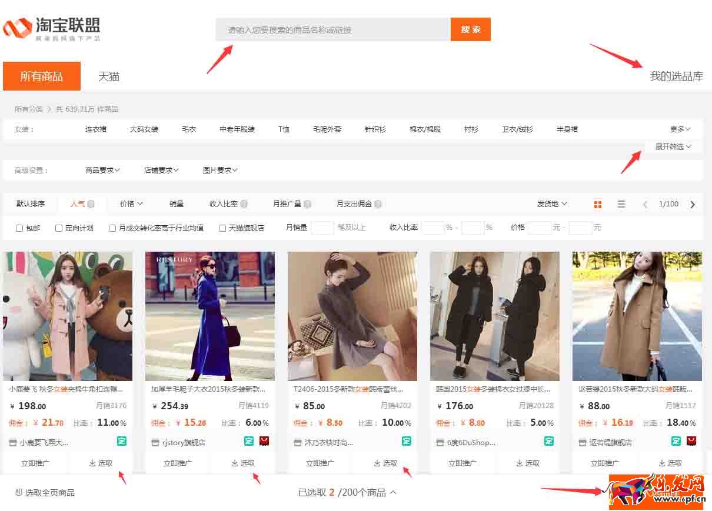Click the 人气 help question icon
The height and width of the screenshot is (511, 712).
91,204
